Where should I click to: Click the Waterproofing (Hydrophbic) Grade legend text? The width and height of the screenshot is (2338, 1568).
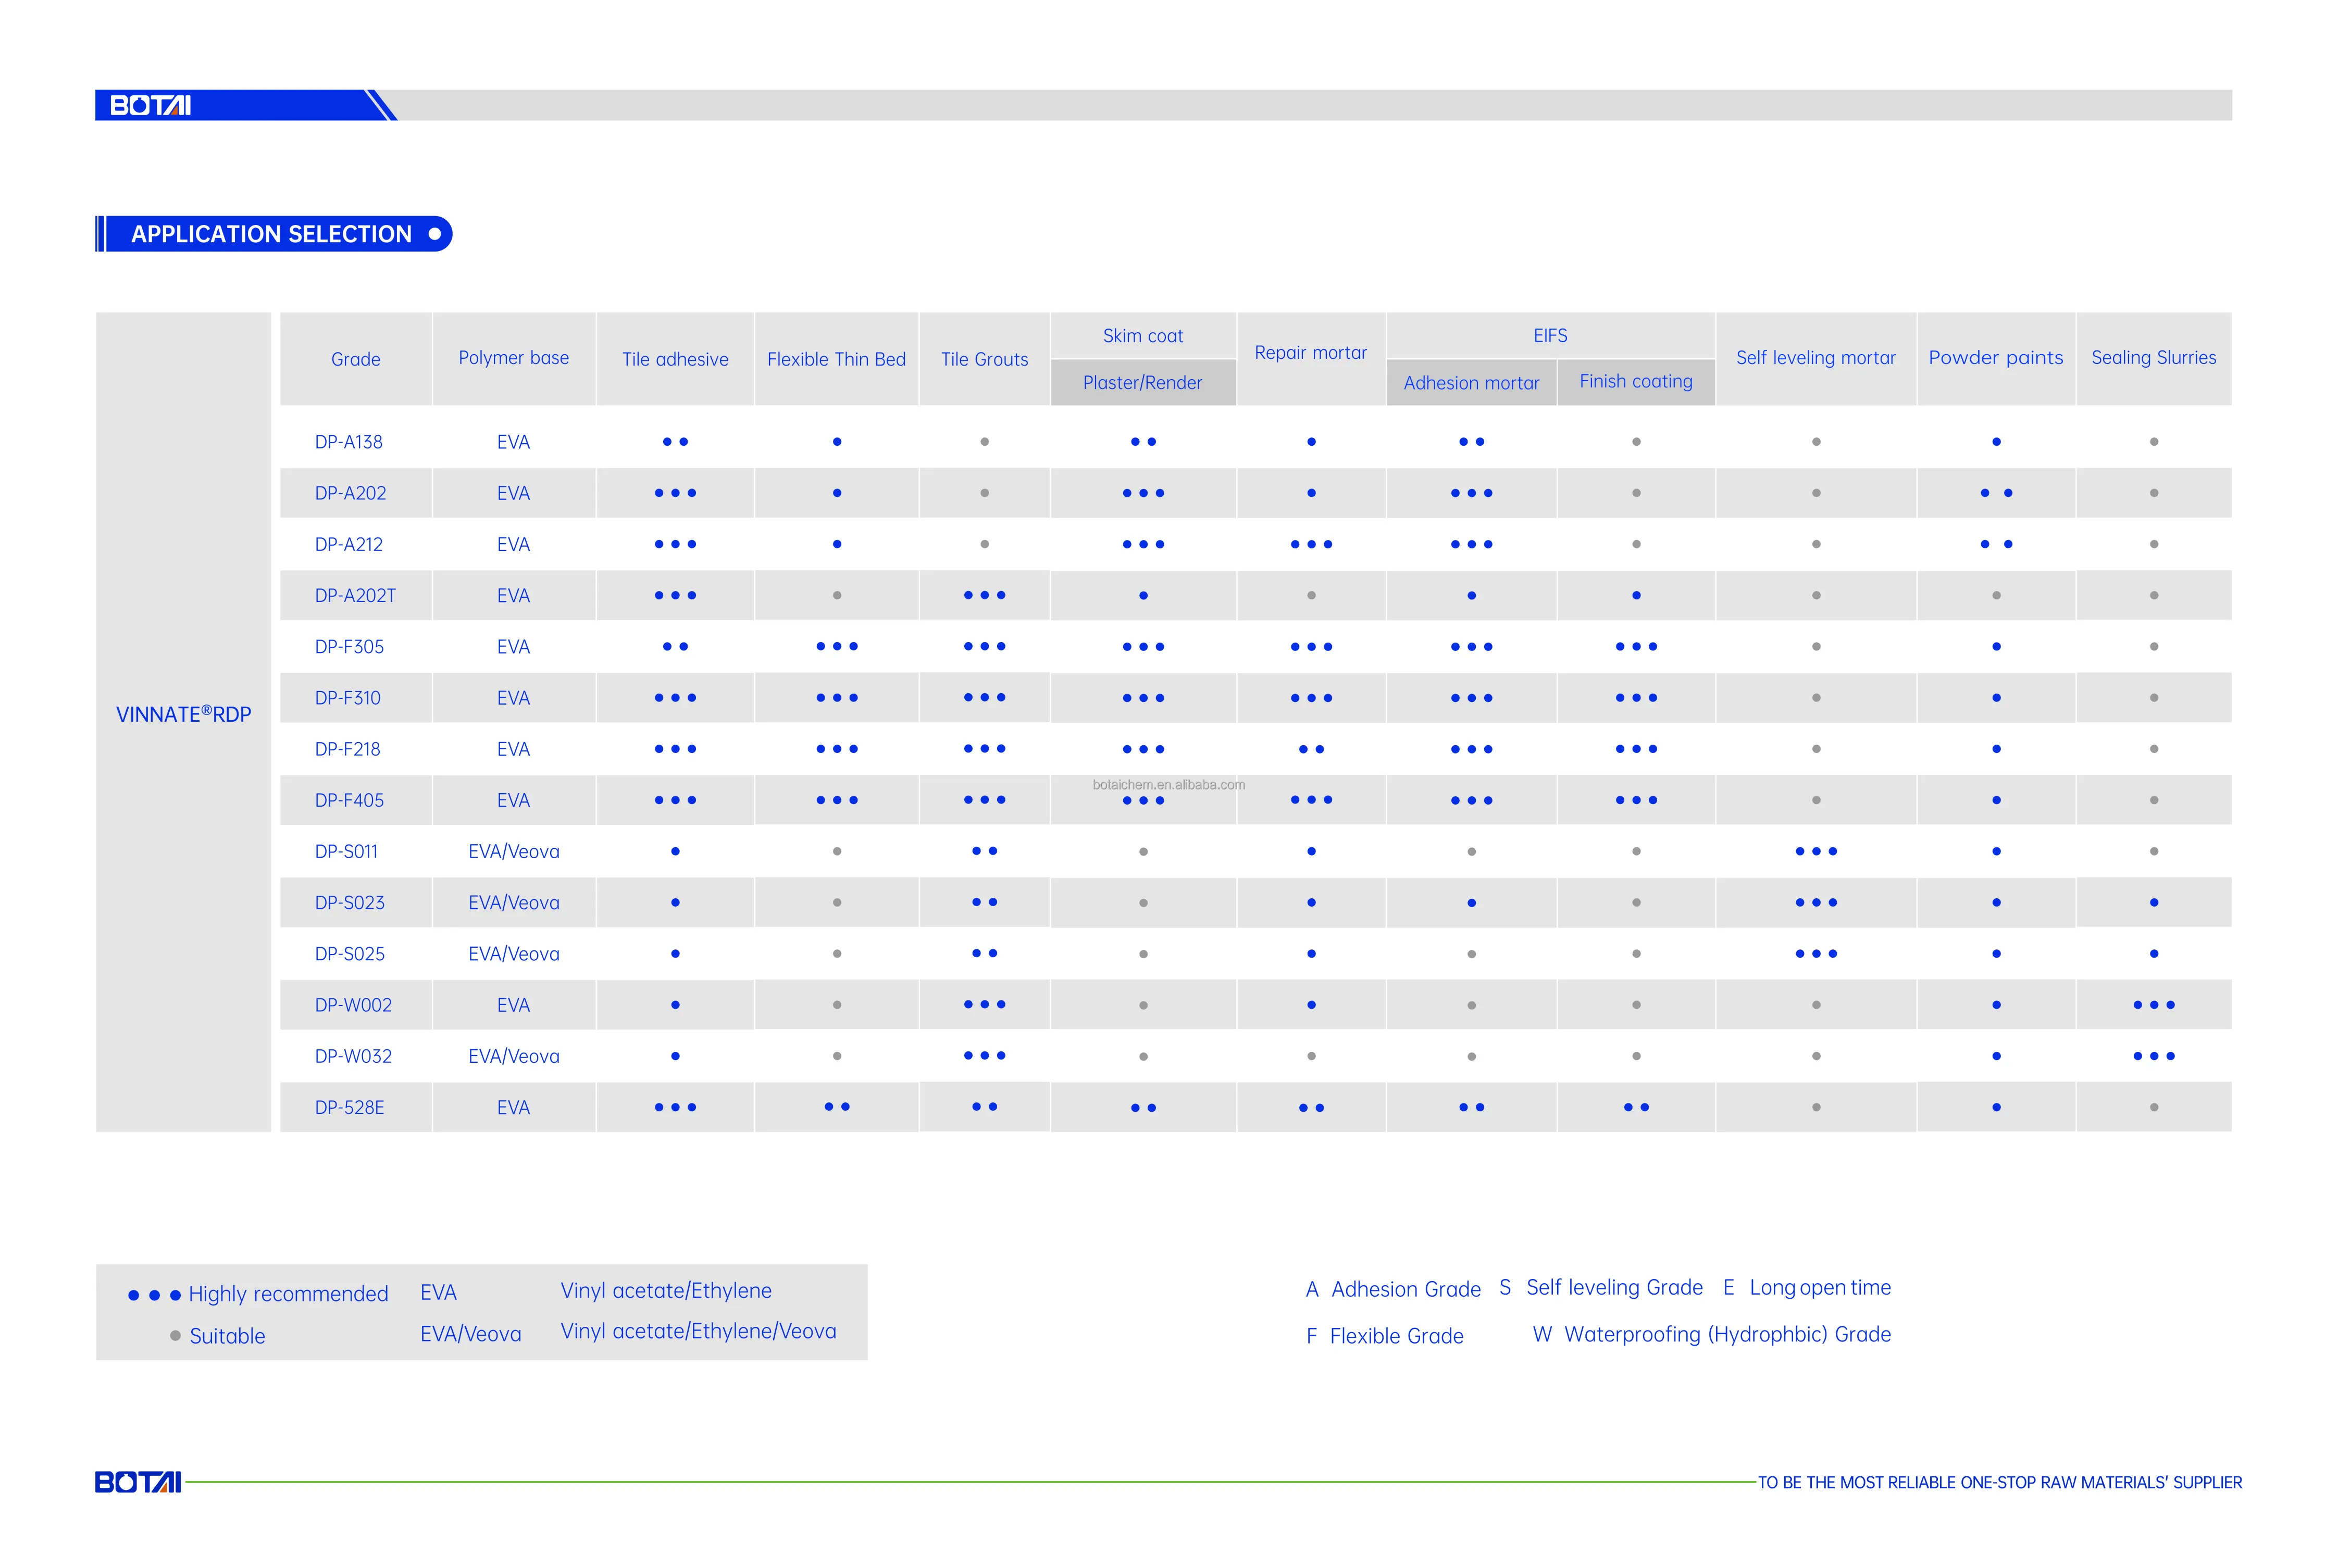pos(1727,1334)
